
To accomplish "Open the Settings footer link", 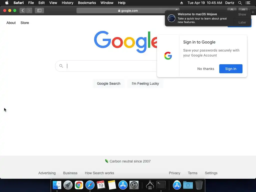I will (211, 173).
